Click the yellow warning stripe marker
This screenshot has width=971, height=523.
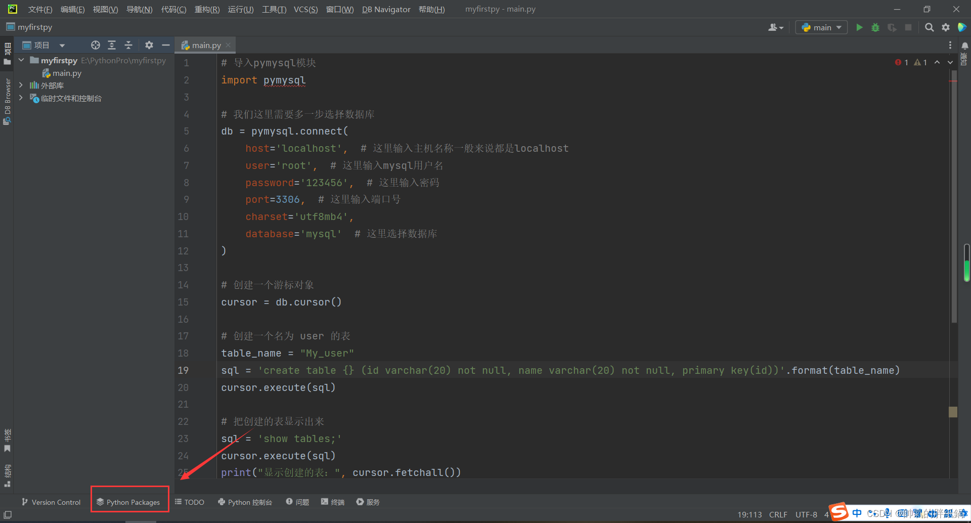953,412
